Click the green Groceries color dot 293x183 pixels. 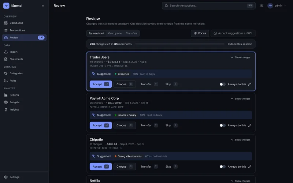(x=115, y=74)
